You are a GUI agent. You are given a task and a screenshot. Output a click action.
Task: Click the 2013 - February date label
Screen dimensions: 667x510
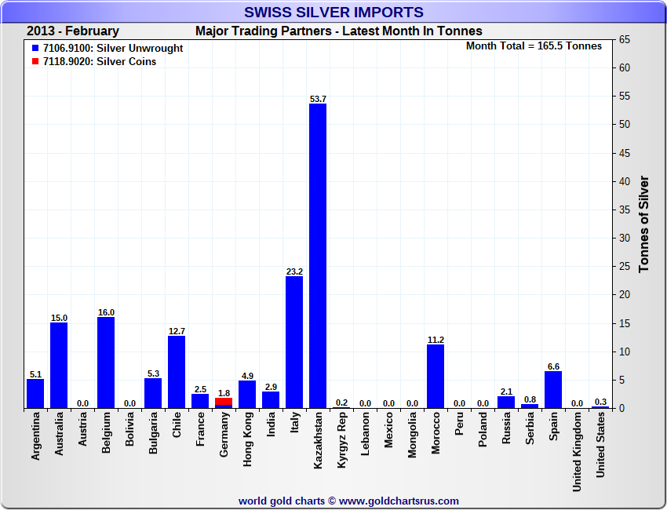coord(73,31)
